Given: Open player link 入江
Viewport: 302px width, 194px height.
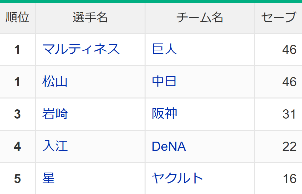Looking at the screenshot, I should click(55, 146).
